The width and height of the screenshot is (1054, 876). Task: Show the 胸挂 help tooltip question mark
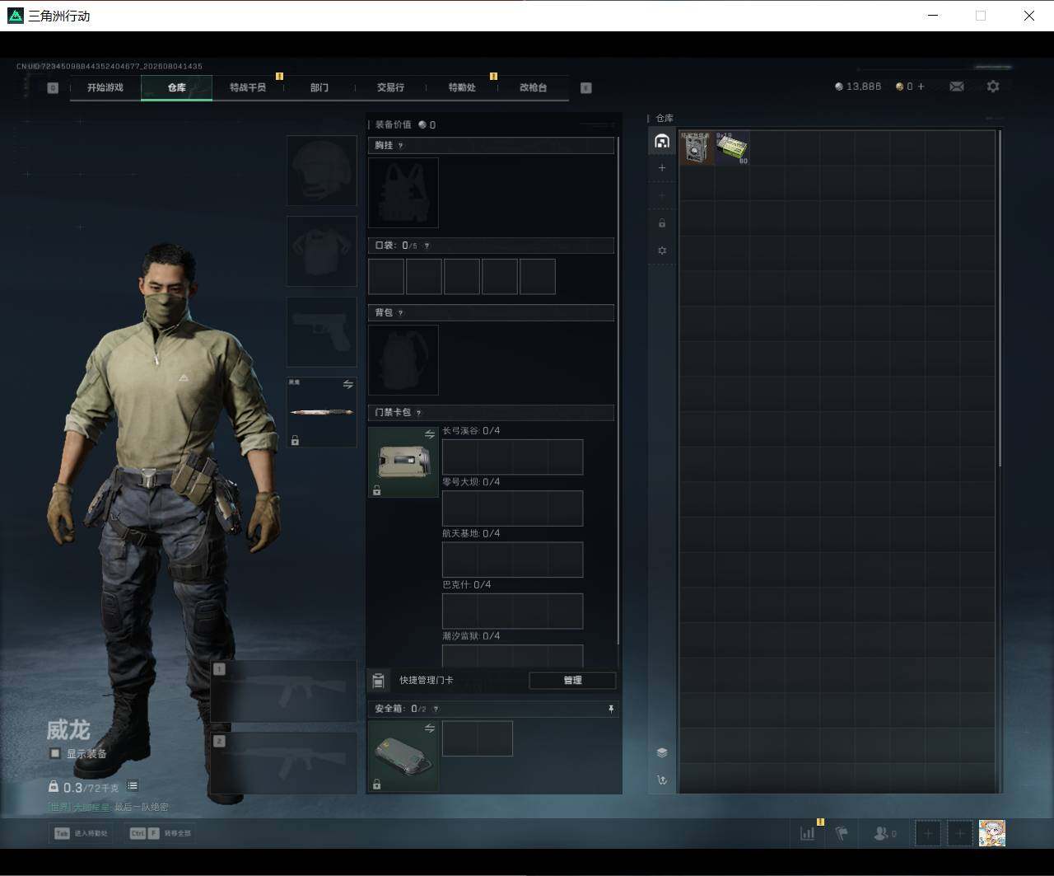click(401, 146)
